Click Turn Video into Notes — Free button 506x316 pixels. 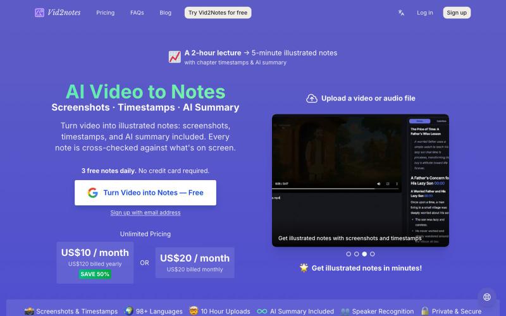(145, 193)
